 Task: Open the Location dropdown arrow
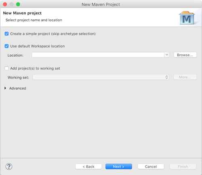click(167, 55)
